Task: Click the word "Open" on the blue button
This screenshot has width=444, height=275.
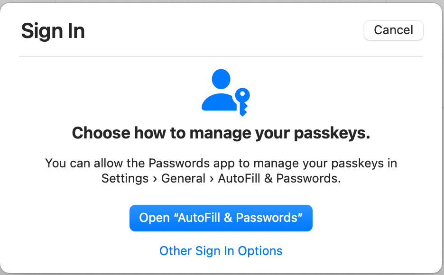Action: [154, 218]
